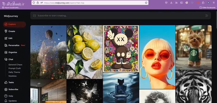Open the General Chaos chat room

pyautogui.click(x=15, y=65)
